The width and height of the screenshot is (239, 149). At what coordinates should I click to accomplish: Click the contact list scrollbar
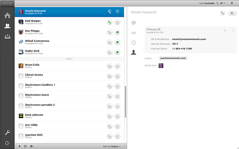coord(125,102)
